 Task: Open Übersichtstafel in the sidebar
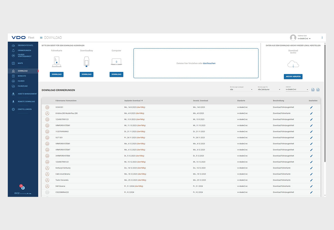[x=25, y=45]
